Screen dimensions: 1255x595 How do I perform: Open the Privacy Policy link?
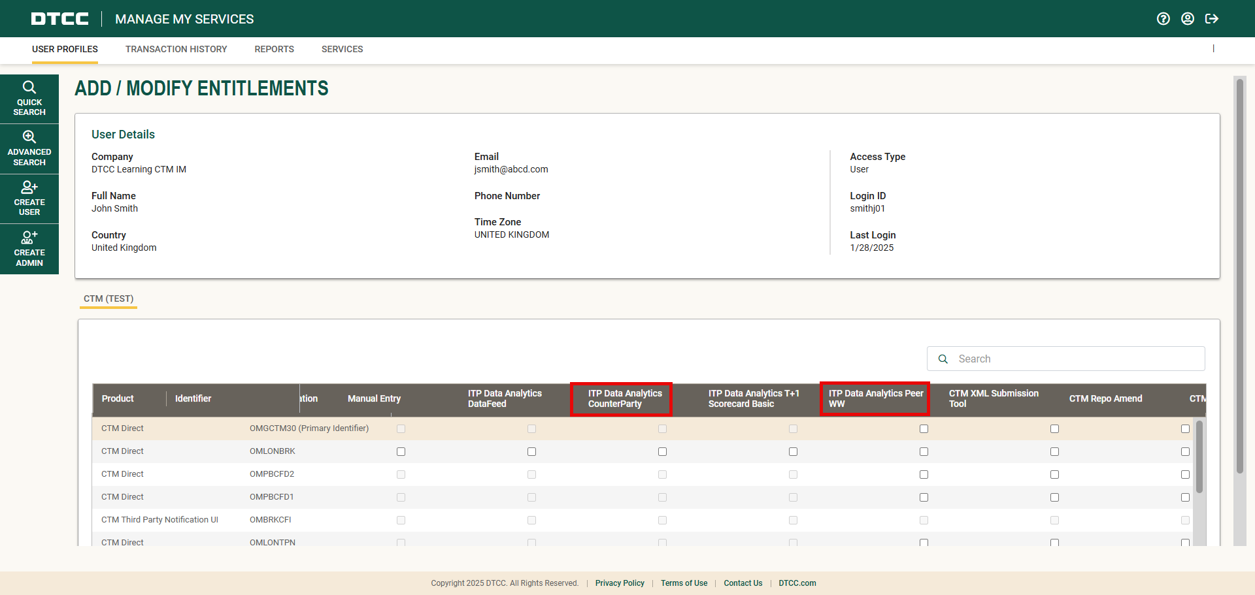[619, 583]
